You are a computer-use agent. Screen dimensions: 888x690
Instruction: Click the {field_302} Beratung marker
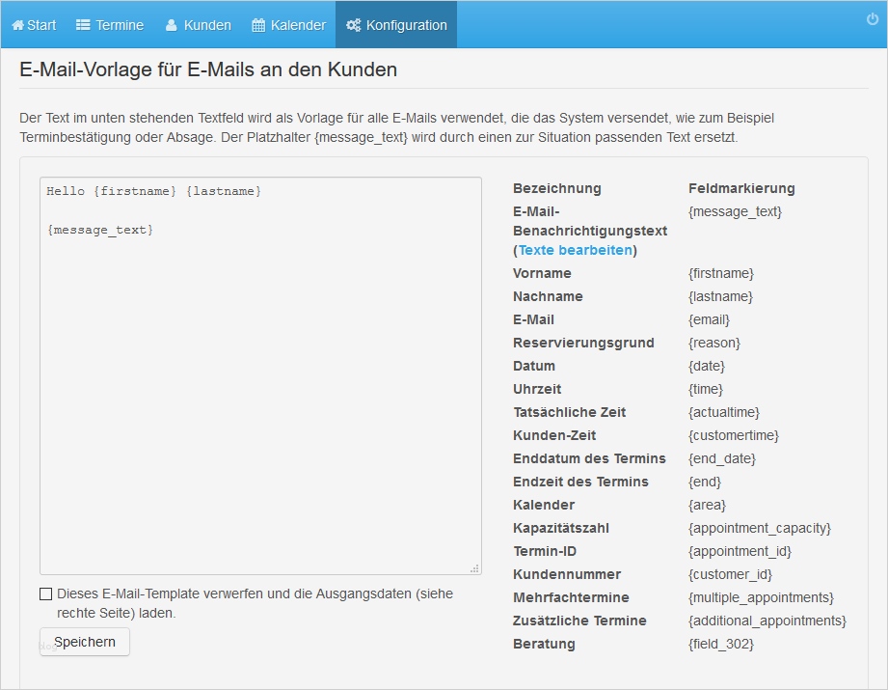click(x=720, y=644)
